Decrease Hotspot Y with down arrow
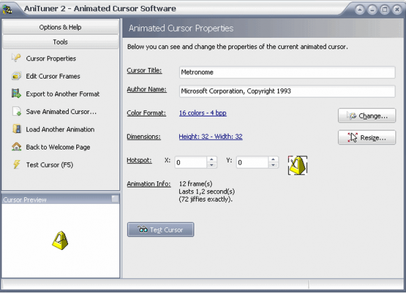 click(273, 165)
